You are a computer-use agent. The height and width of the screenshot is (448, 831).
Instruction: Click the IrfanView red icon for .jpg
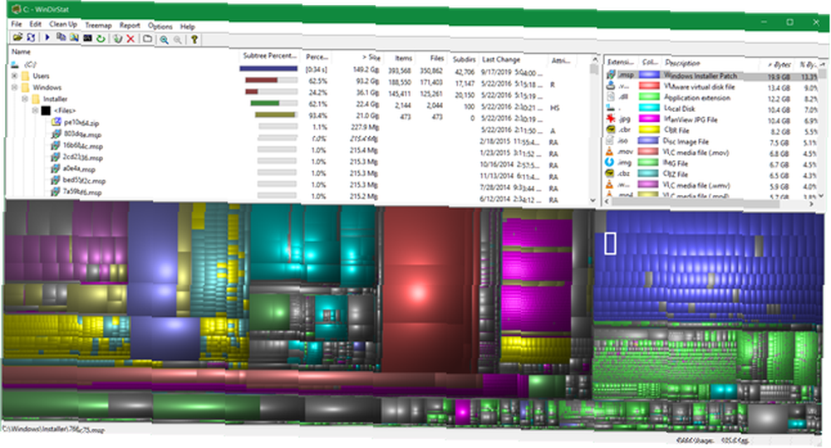coord(611,119)
